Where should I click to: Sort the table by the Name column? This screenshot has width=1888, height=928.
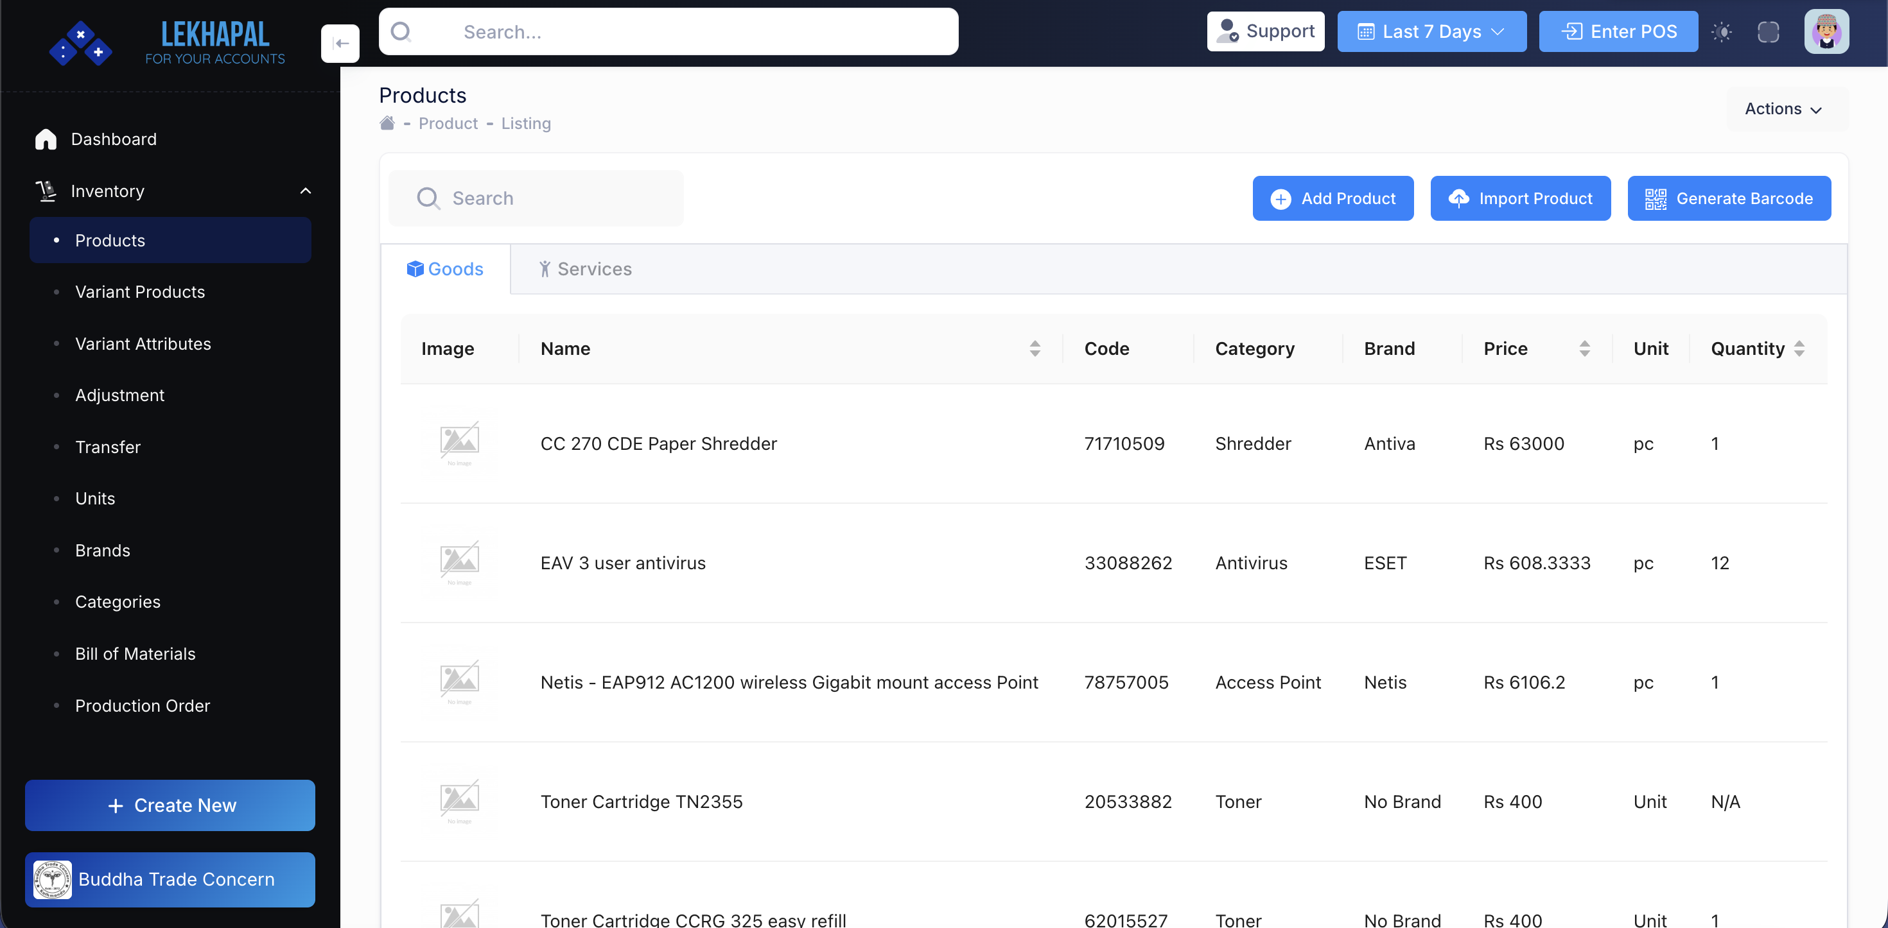pos(1034,348)
